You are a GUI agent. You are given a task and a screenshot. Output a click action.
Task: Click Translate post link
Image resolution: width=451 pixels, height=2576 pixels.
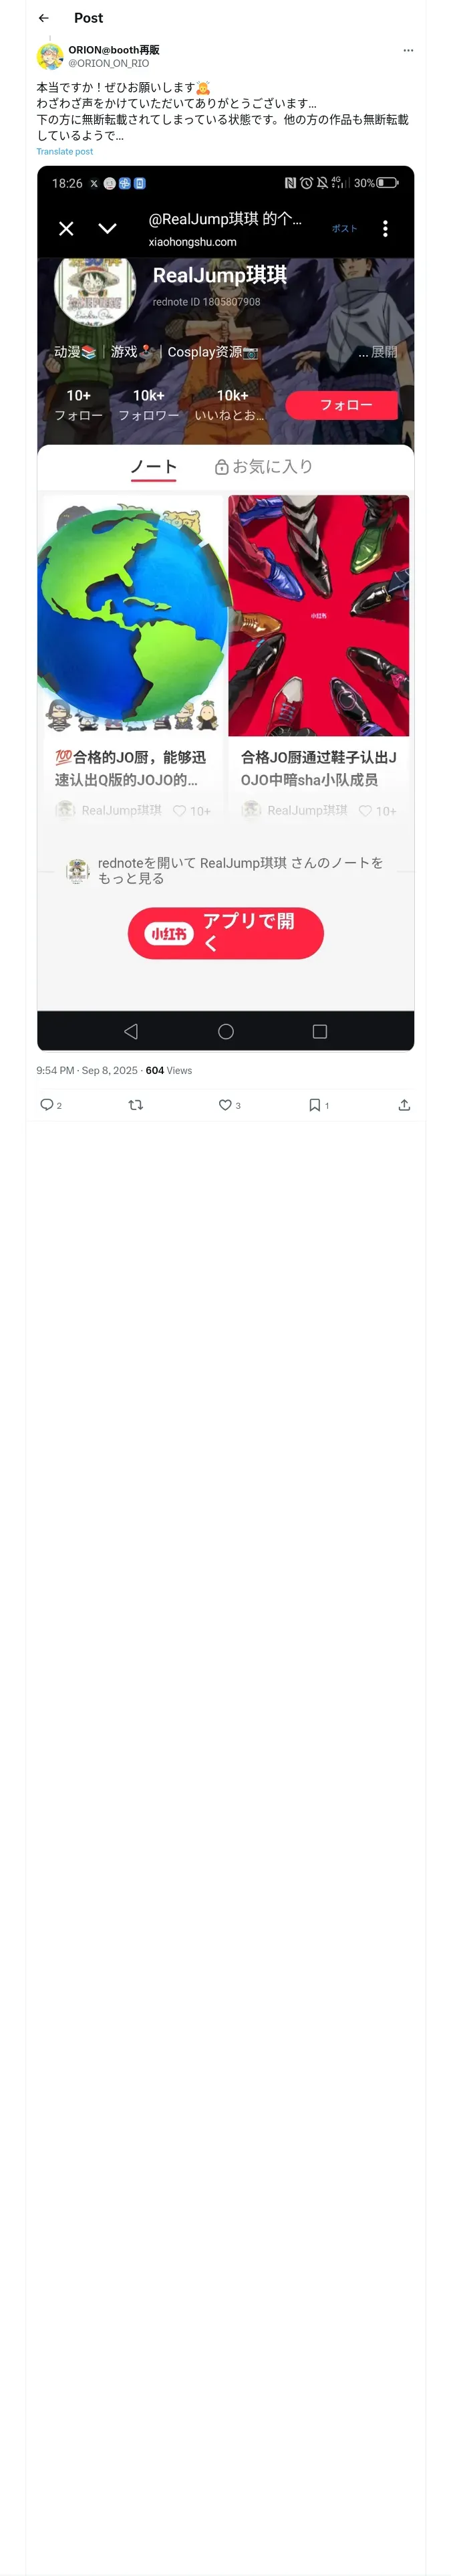pos(65,152)
